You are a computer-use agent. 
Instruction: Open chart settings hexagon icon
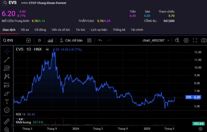186,40
